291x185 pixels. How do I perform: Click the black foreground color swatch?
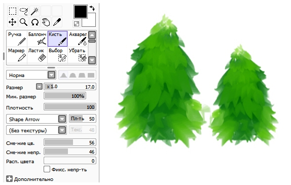[x=81, y=12]
